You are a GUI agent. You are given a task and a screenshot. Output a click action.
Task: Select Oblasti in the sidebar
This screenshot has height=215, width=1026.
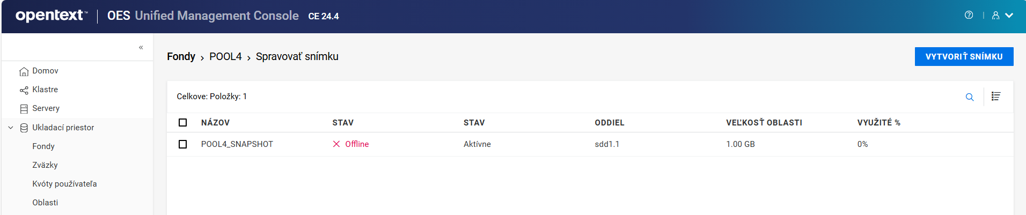click(45, 203)
